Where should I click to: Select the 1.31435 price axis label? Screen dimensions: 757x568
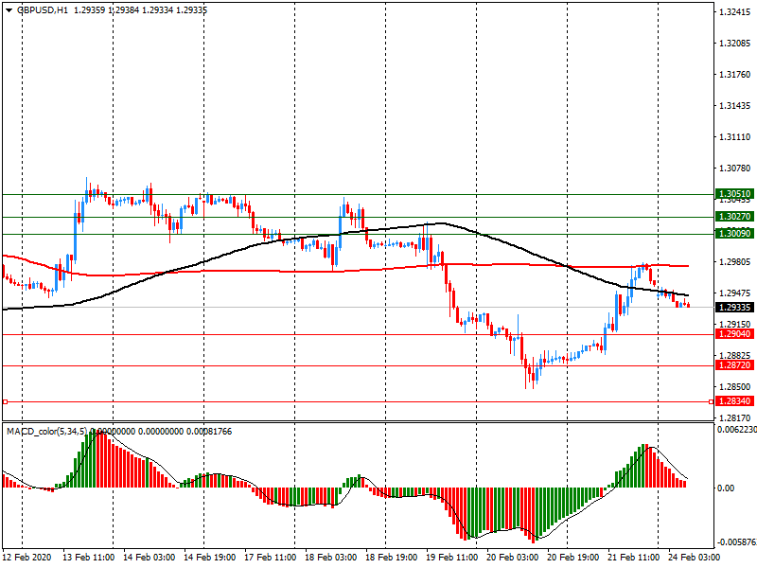(x=735, y=106)
